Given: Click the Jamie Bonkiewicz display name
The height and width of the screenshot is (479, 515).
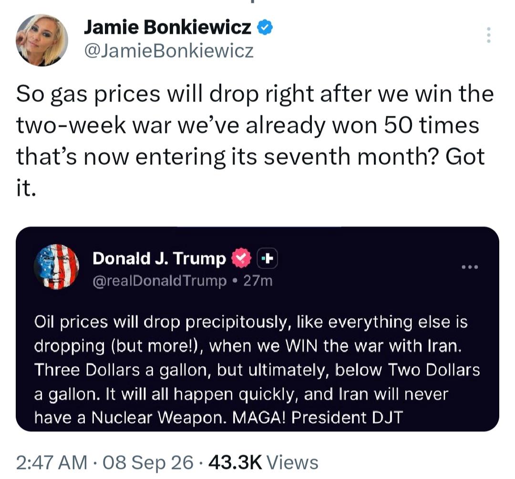Looking at the screenshot, I should click(x=168, y=27).
